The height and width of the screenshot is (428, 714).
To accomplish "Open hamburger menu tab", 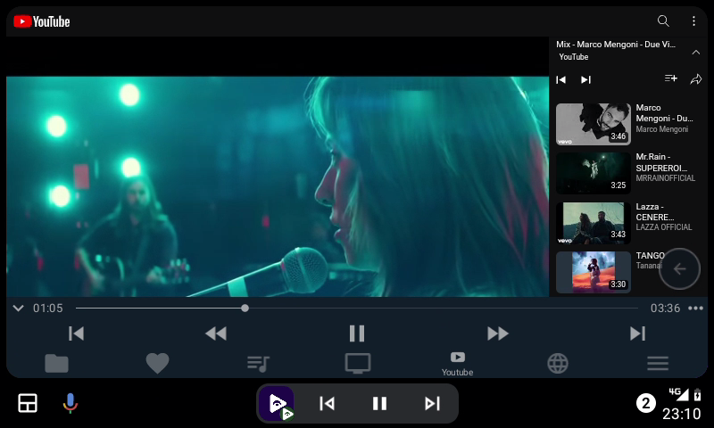I will pyautogui.click(x=658, y=364).
